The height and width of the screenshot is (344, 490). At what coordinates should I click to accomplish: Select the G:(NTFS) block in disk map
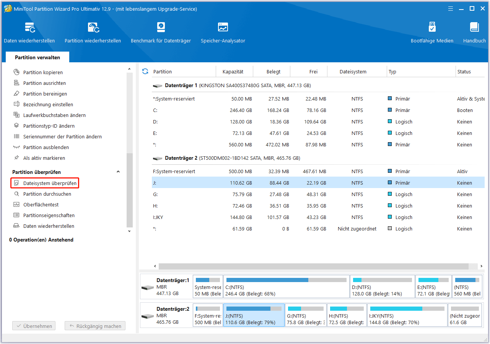coord(306,315)
